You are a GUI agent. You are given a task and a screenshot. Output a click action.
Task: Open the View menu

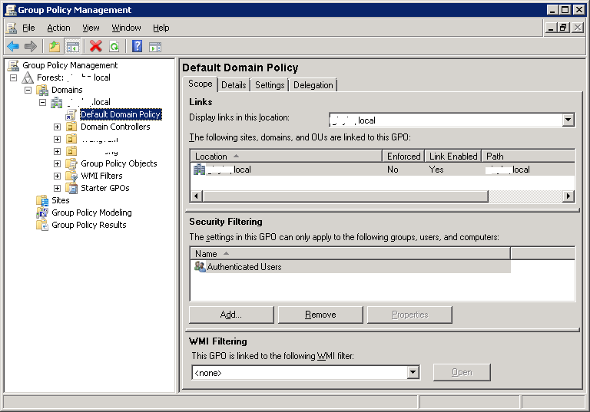pyautogui.click(x=91, y=28)
